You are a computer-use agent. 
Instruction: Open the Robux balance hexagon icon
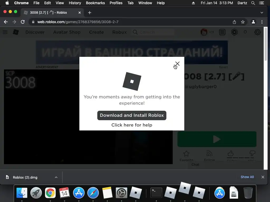click(x=234, y=32)
